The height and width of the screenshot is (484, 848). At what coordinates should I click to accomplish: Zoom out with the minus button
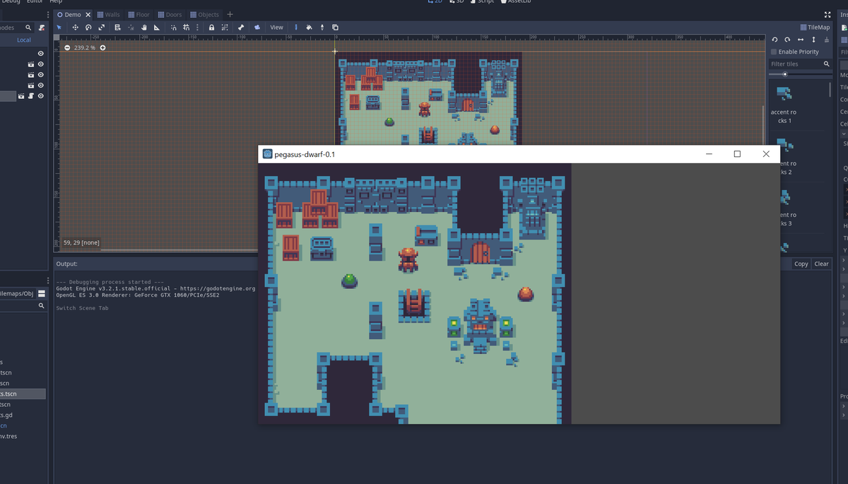click(x=67, y=47)
